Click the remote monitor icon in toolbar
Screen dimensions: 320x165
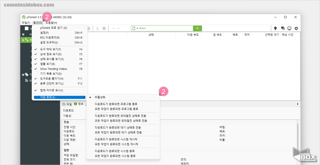pos(289,28)
